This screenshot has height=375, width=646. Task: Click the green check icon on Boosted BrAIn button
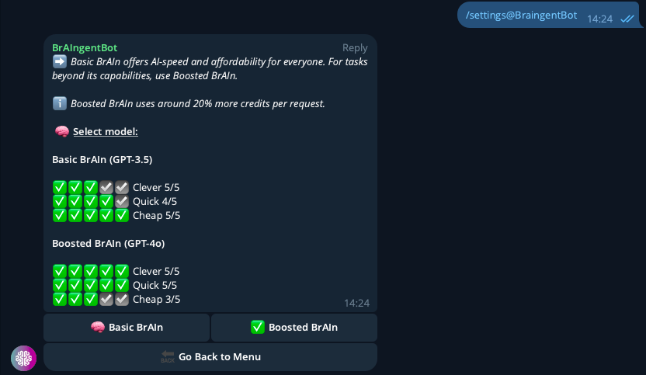pyautogui.click(x=258, y=327)
